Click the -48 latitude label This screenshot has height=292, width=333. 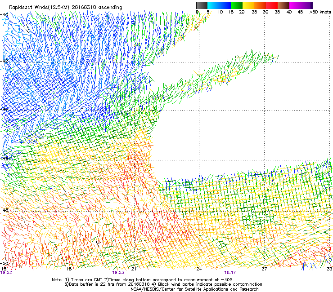pyautogui.click(x=4, y=210)
